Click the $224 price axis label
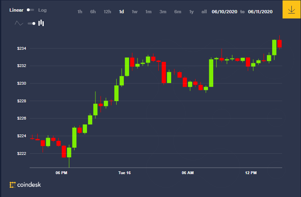Image resolution: width=301 pixels, height=197 pixels. click(22, 136)
